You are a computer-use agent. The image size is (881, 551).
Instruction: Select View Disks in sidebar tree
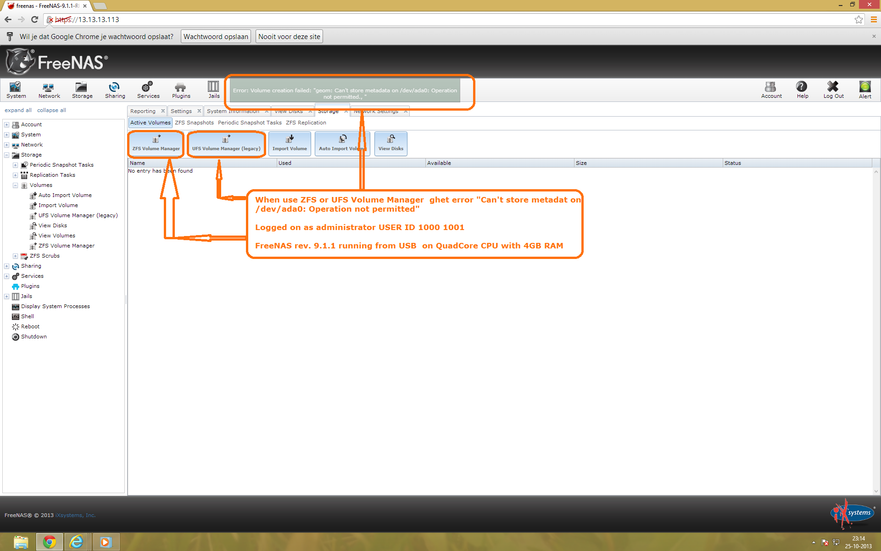52,225
